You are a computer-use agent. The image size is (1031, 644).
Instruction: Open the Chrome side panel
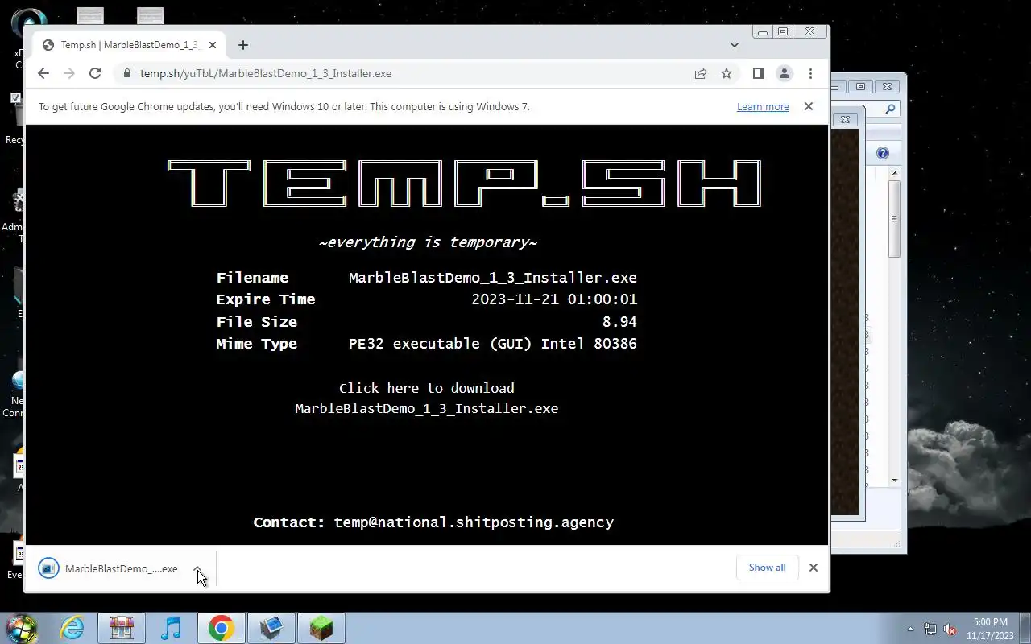(x=758, y=73)
